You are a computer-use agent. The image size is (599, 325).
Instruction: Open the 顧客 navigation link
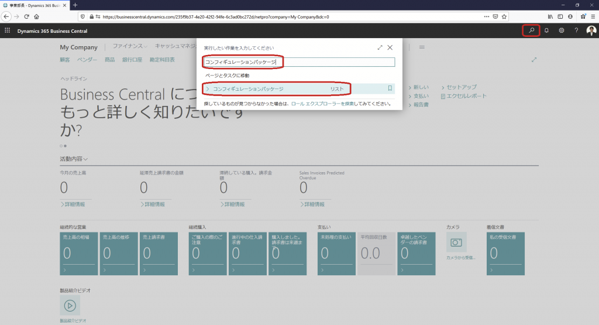(x=65, y=60)
